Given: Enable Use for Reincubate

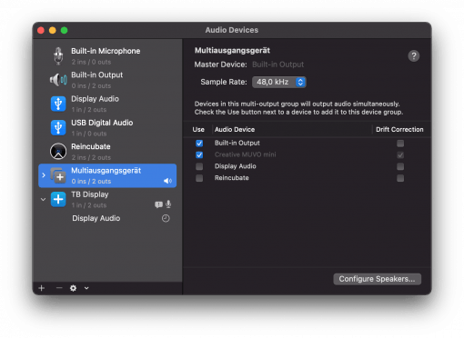Looking at the screenshot, I should 199,178.
